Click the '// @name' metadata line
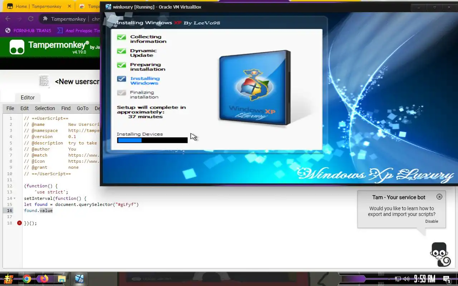 [62, 124]
